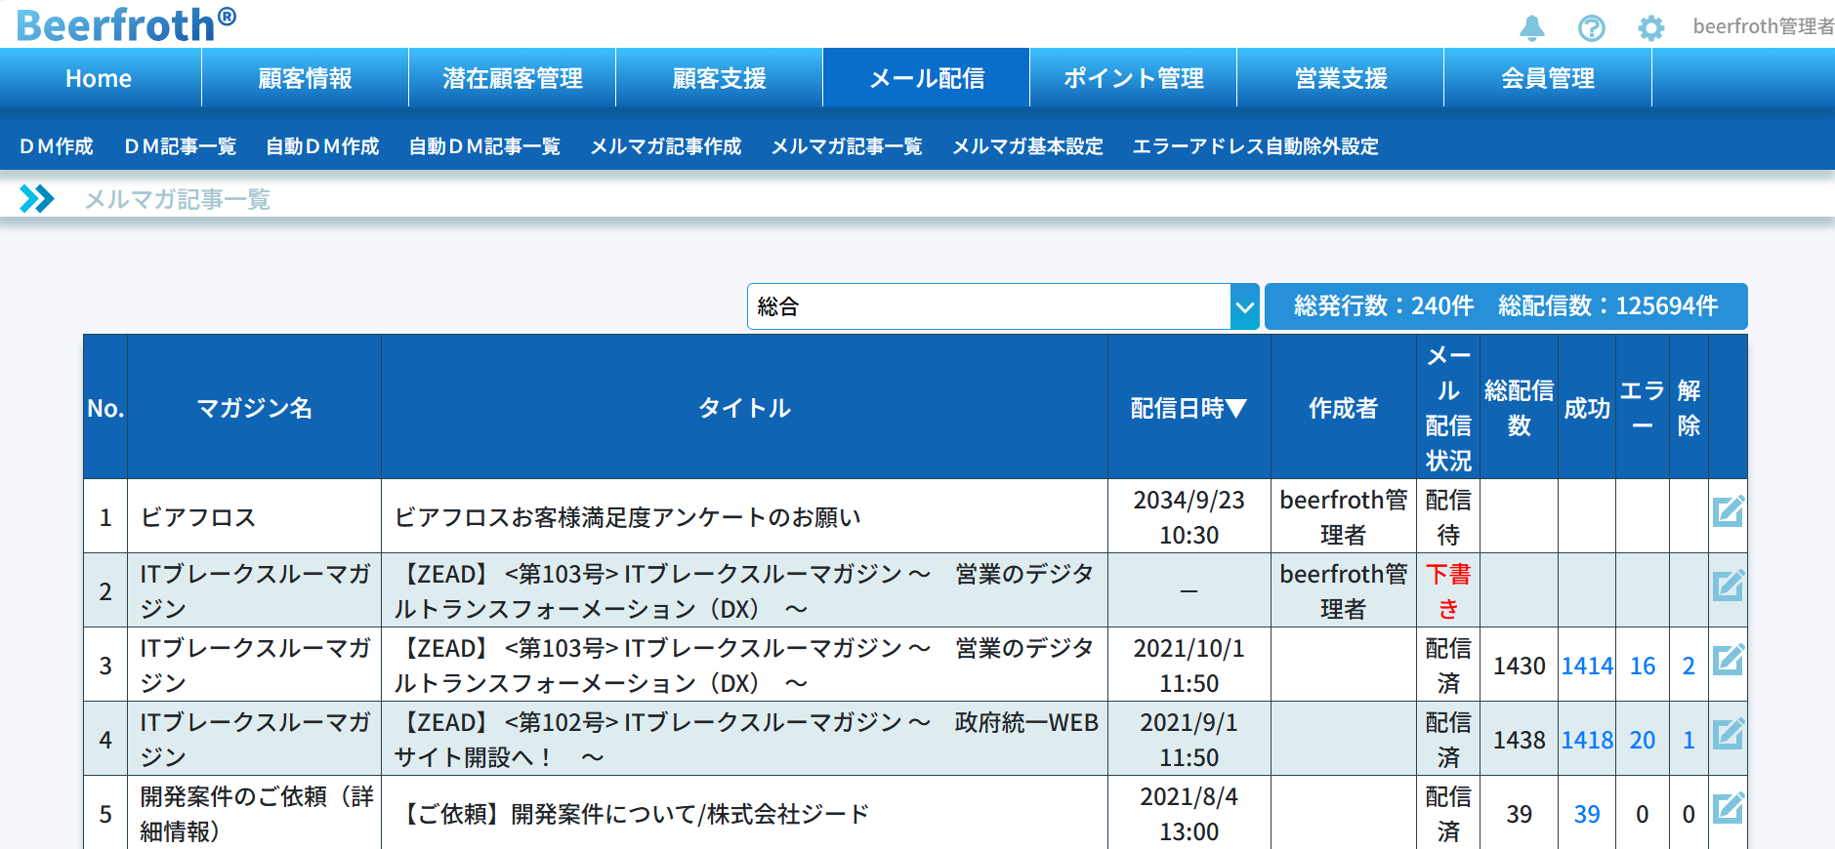
Task: Edit the row 1 ビアフロス article
Action: 1728,511
